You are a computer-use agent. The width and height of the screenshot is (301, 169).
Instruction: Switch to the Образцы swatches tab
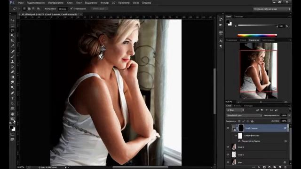click(x=238, y=17)
